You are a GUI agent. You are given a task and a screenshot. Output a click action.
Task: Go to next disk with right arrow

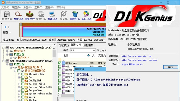9,27
